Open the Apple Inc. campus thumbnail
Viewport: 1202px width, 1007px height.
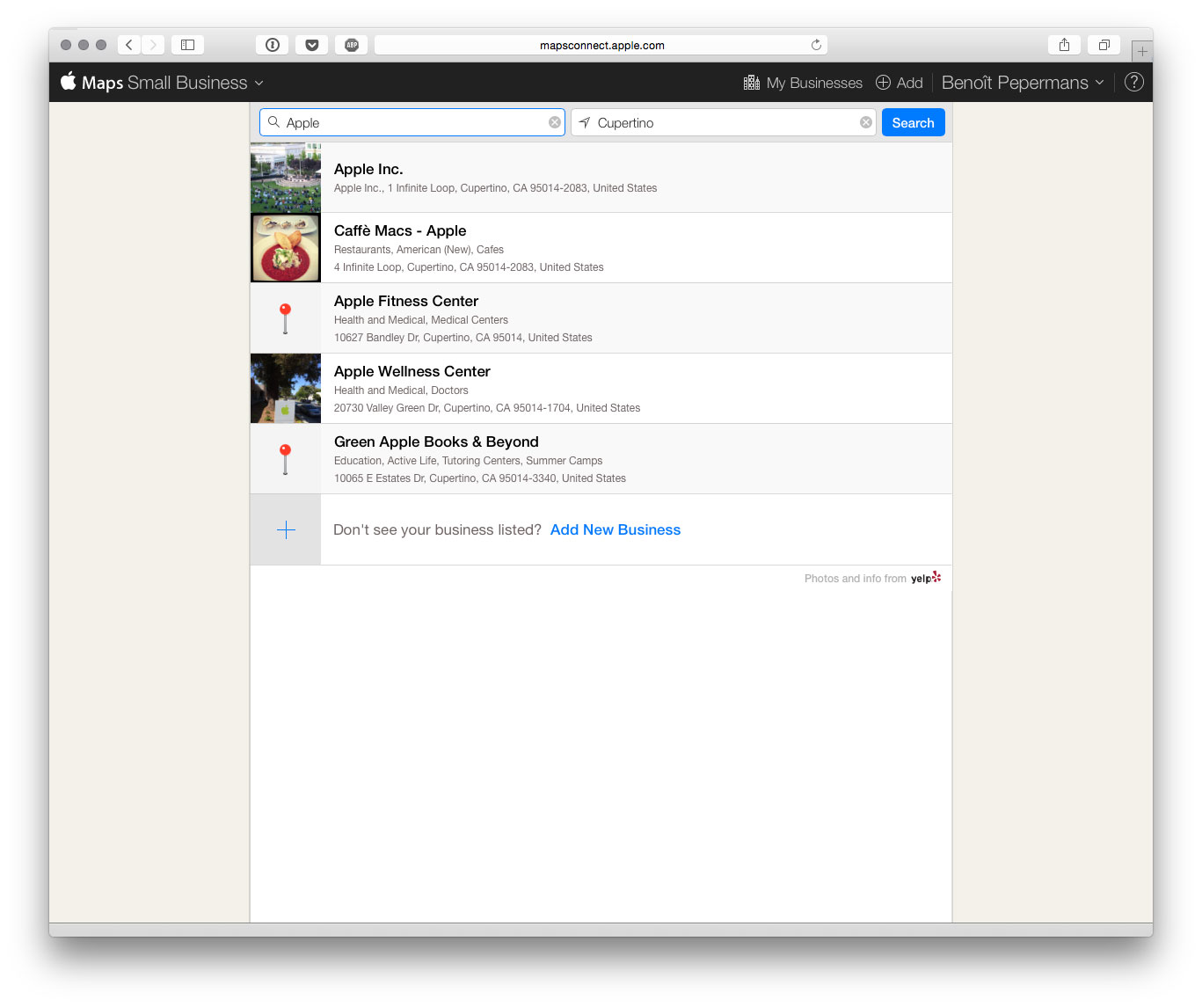click(x=286, y=178)
